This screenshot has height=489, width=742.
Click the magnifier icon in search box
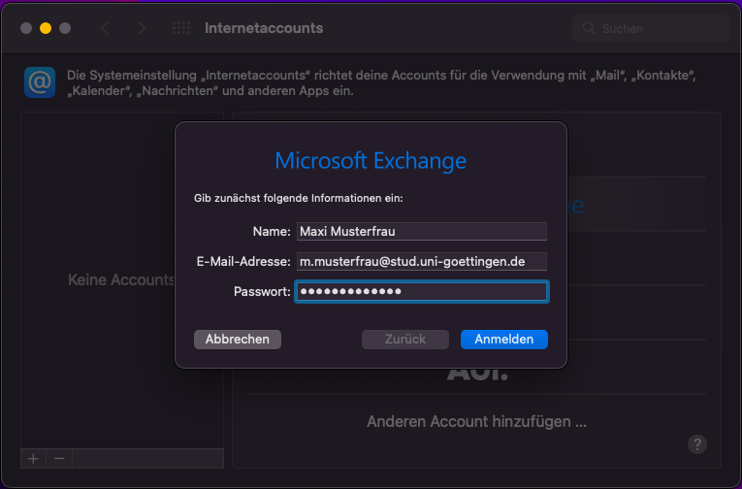pos(589,28)
